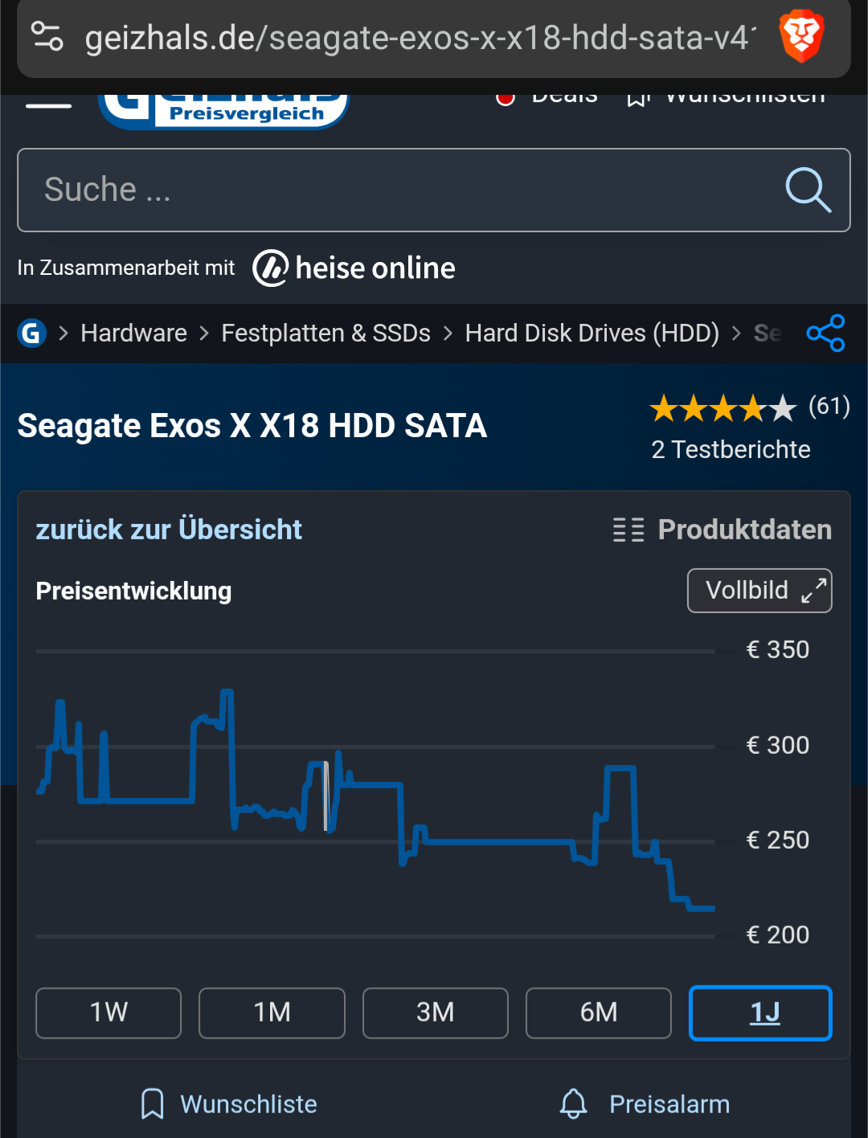Viewport: 868px width, 1138px height.
Task: Click the Brave Shields lion icon
Action: 801,36
